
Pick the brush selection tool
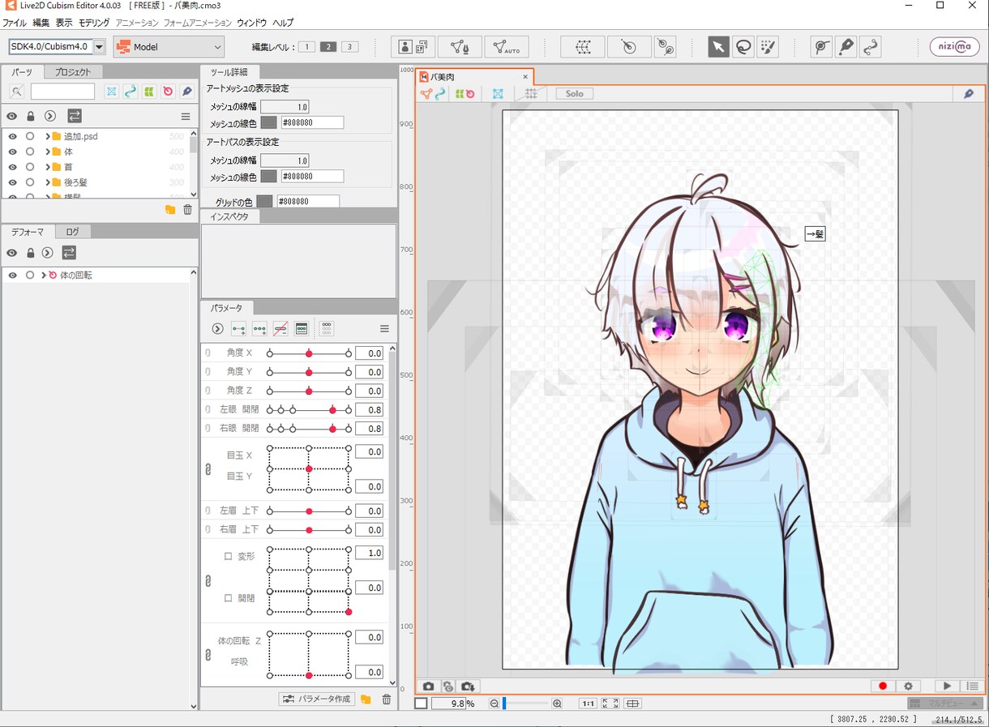click(767, 47)
